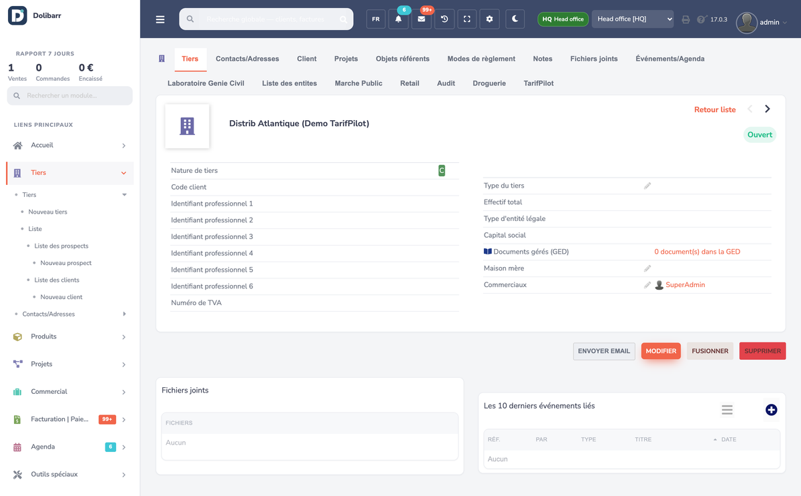This screenshot has width=801, height=496.
Task: Click the Produits box icon
Action: tap(18, 337)
